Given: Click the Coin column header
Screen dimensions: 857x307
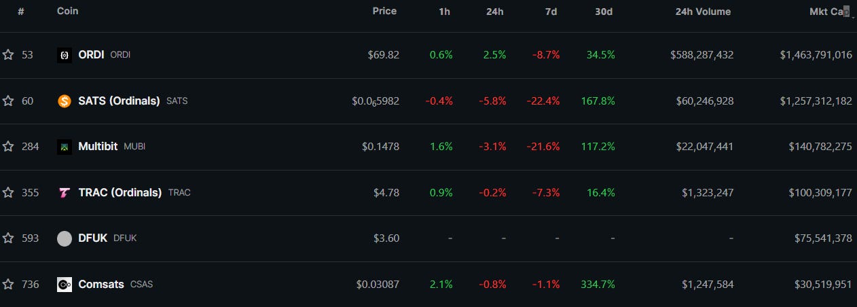Looking at the screenshot, I should tap(68, 12).
